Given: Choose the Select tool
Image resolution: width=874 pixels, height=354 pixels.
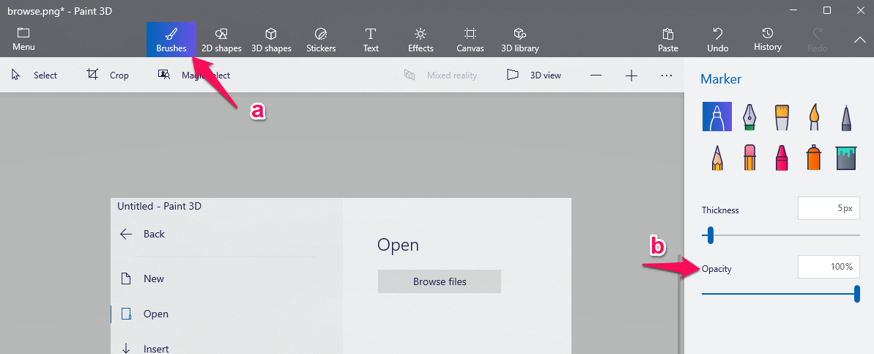Looking at the screenshot, I should tap(34, 75).
